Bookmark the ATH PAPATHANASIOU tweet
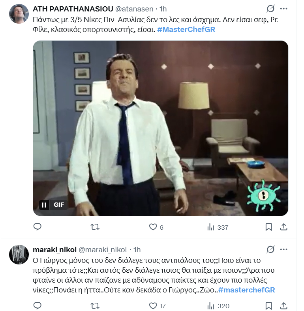The image size is (304, 311). pyautogui.click(x=268, y=227)
